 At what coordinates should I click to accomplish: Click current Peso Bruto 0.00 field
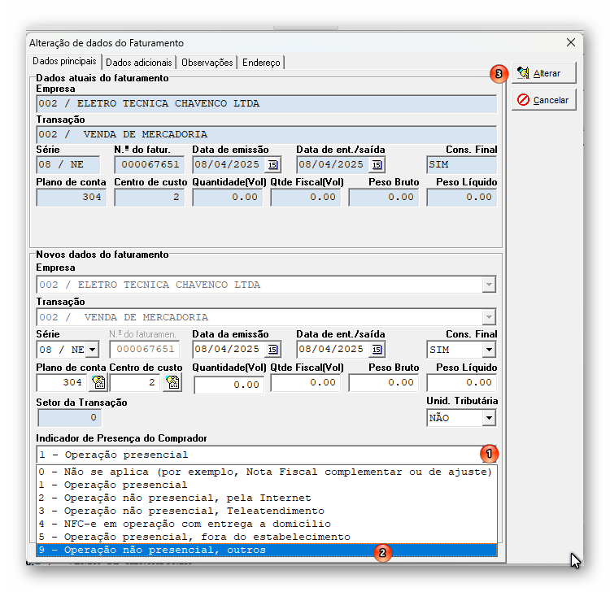pos(384,198)
